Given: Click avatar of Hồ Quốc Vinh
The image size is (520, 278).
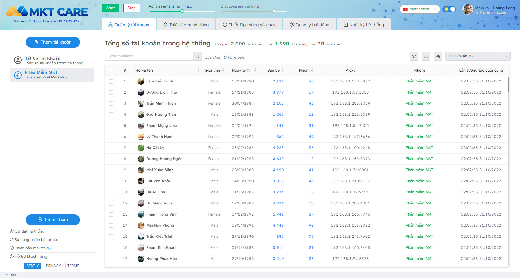Looking at the screenshot, I should pos(141,203).
